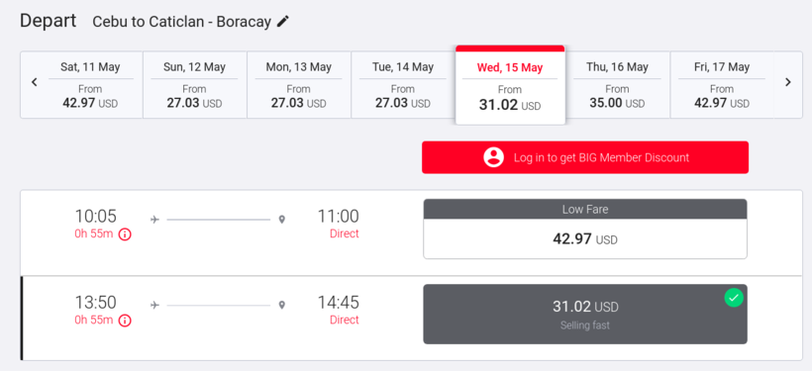Click the active Wed, 15 May tab
This screenshot has width=812, height=371.
(x=510, y=85)
